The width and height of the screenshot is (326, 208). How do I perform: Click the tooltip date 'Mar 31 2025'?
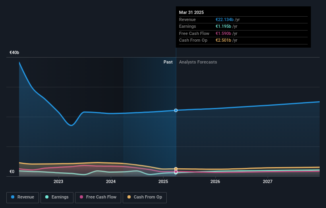tap(191, 12)
